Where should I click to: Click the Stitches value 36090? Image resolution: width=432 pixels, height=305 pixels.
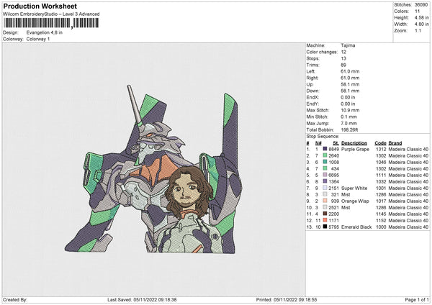click(x=421, y=5)
